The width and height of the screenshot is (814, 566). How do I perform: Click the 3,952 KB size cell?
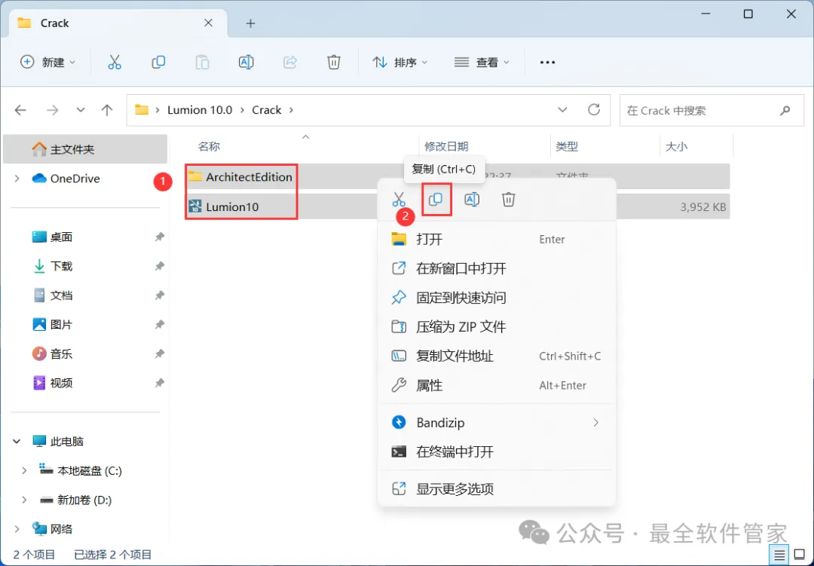click(703, 207)
